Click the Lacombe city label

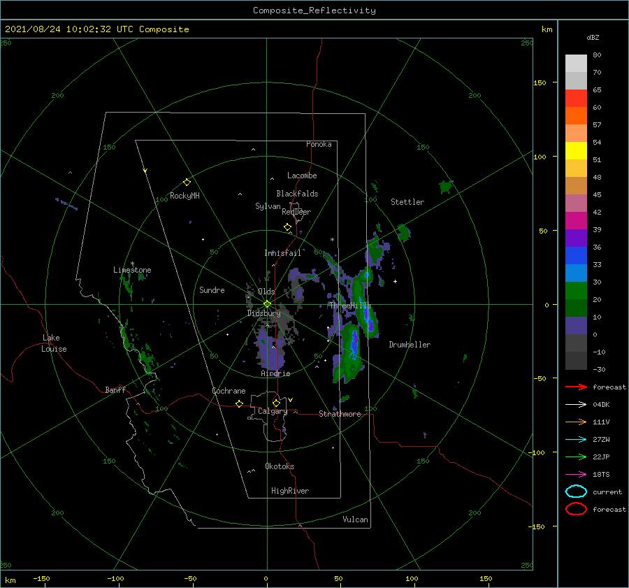point(302,175)
